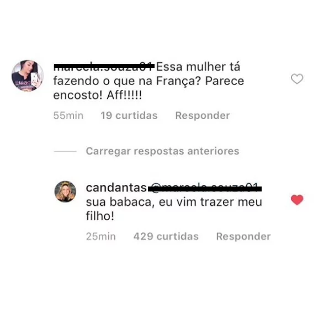Image resolution: width=329 pixels, height=309 pixels.
Task: Click the word 'filho!' in candantas' reply
Action: point(100,216)
